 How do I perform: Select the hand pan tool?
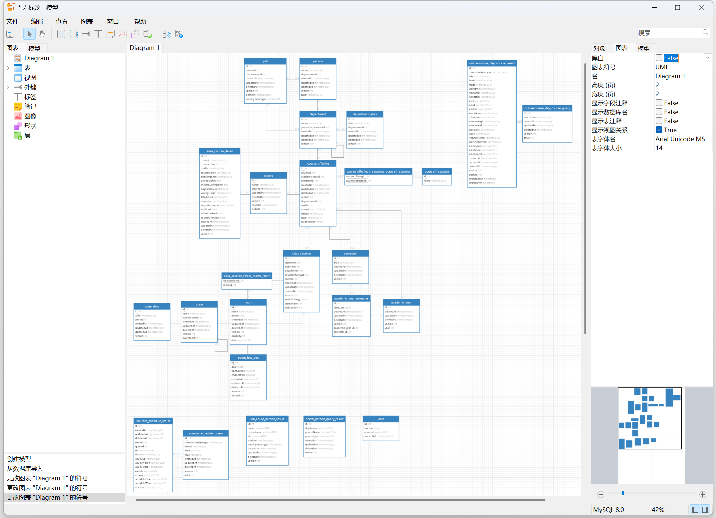(42, 34)
